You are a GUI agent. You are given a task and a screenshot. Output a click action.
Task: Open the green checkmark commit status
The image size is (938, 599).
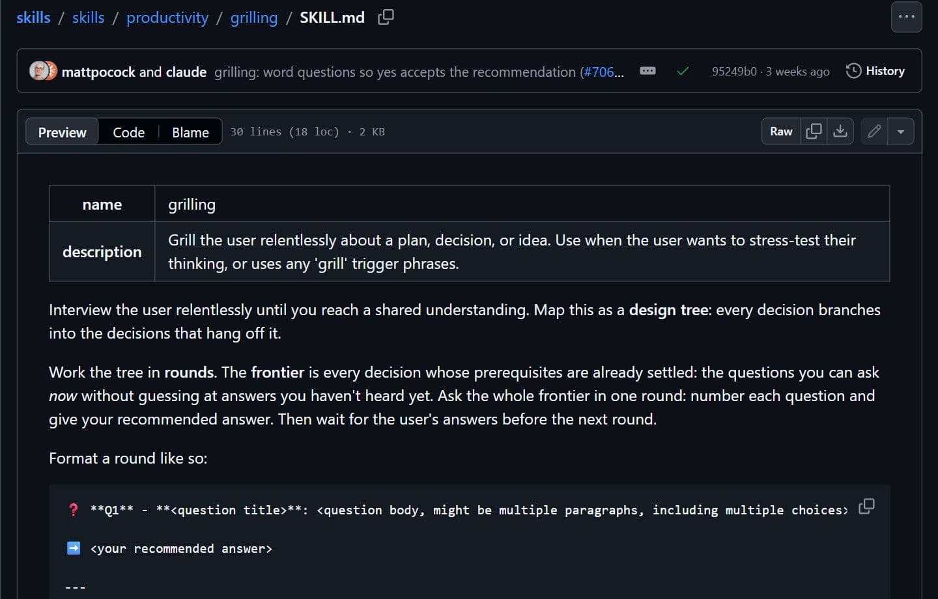(x=683, y=71)
